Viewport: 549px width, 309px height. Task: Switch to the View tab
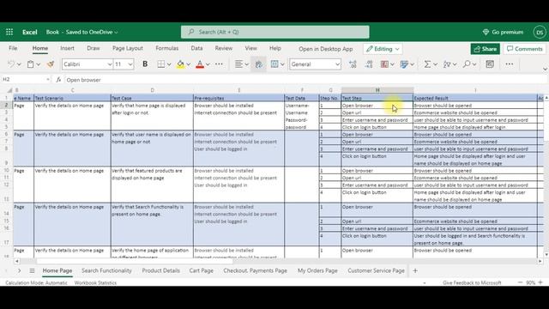click(250, 48)
